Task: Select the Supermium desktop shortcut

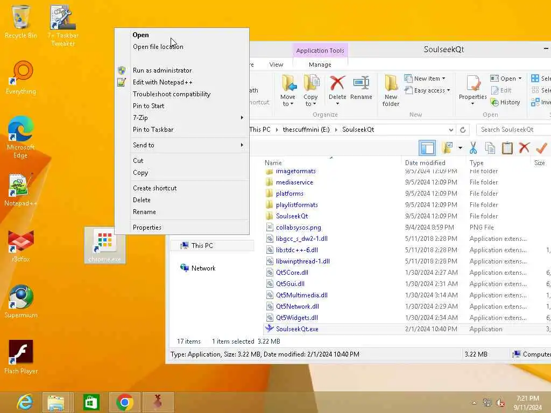Action: point(21,301)
